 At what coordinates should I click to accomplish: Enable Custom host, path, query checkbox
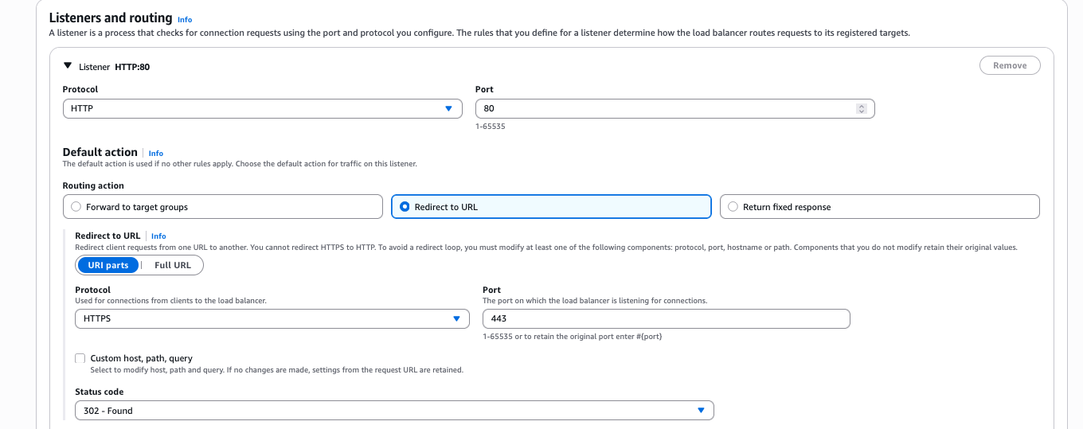click(80, 359)
